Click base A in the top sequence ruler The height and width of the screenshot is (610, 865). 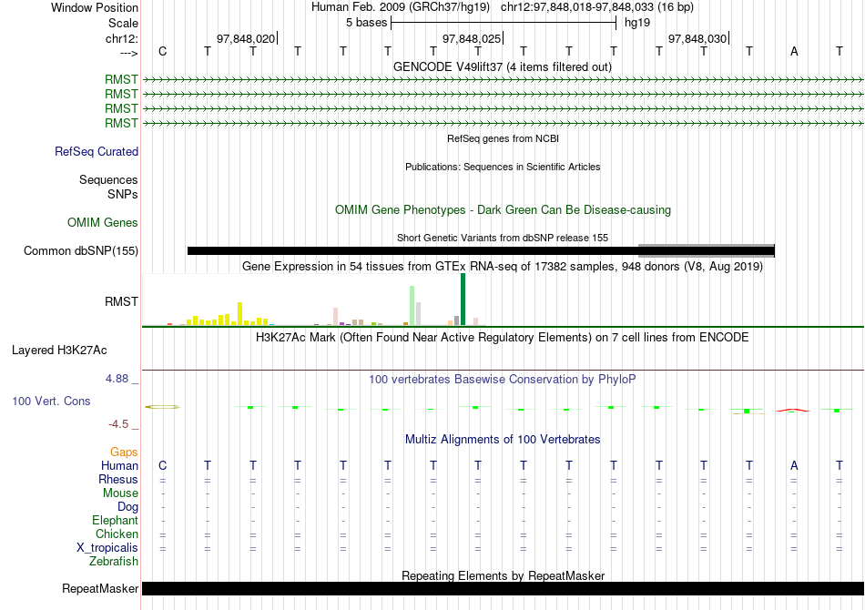click(x=794, y=51)
